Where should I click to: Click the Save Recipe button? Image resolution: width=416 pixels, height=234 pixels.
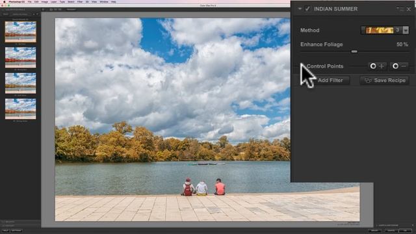pos(385,80)
